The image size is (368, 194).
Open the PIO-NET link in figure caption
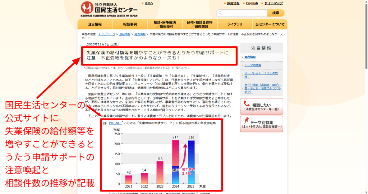pos(115,123)
